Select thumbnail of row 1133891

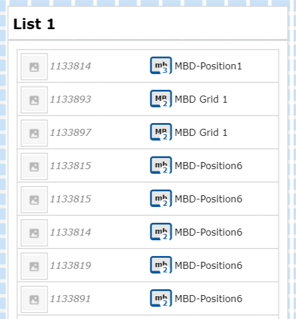[x=34, y=299]
